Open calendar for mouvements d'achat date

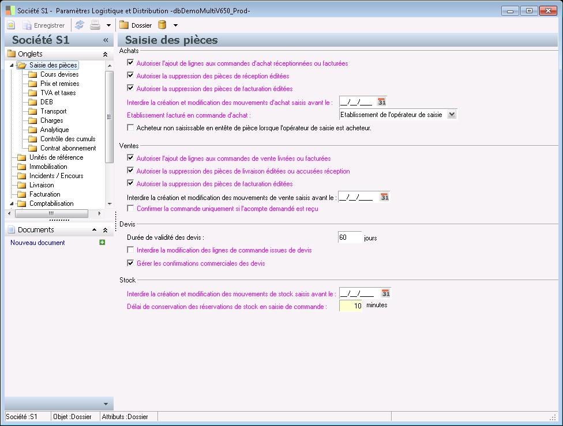[382, 102]
